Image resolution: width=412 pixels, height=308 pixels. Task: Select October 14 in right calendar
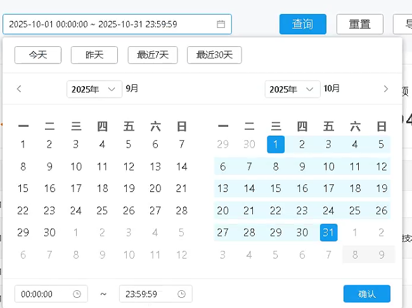pos(249,188)
